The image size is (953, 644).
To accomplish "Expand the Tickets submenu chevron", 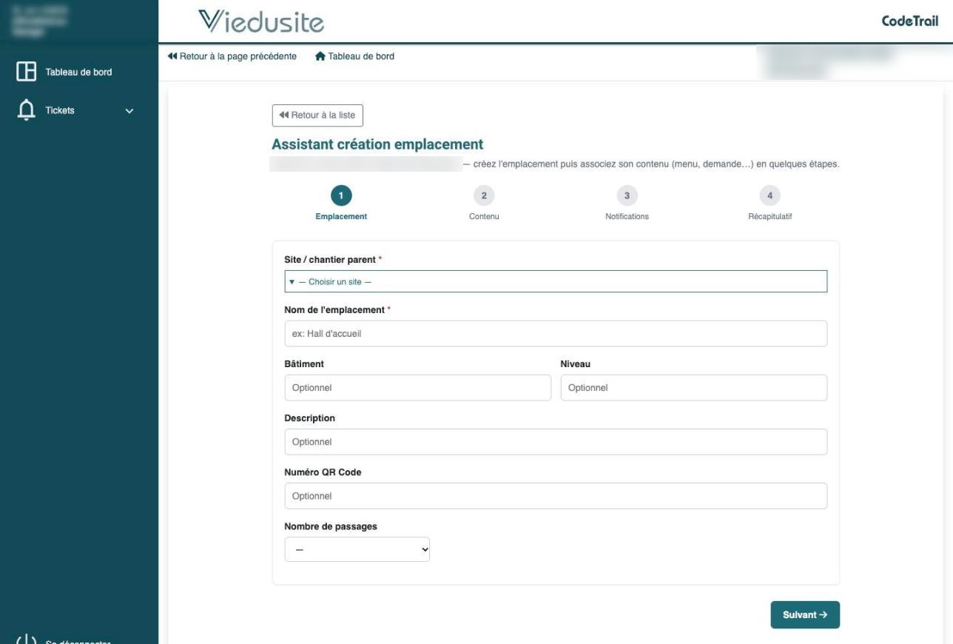I will 129,111.
